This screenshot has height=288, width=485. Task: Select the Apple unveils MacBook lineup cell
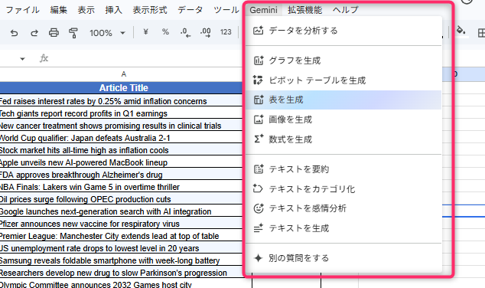[x=121, y=162]
